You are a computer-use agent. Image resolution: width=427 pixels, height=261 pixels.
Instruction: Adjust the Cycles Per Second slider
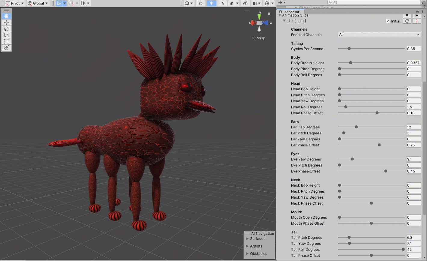point(371,49)
